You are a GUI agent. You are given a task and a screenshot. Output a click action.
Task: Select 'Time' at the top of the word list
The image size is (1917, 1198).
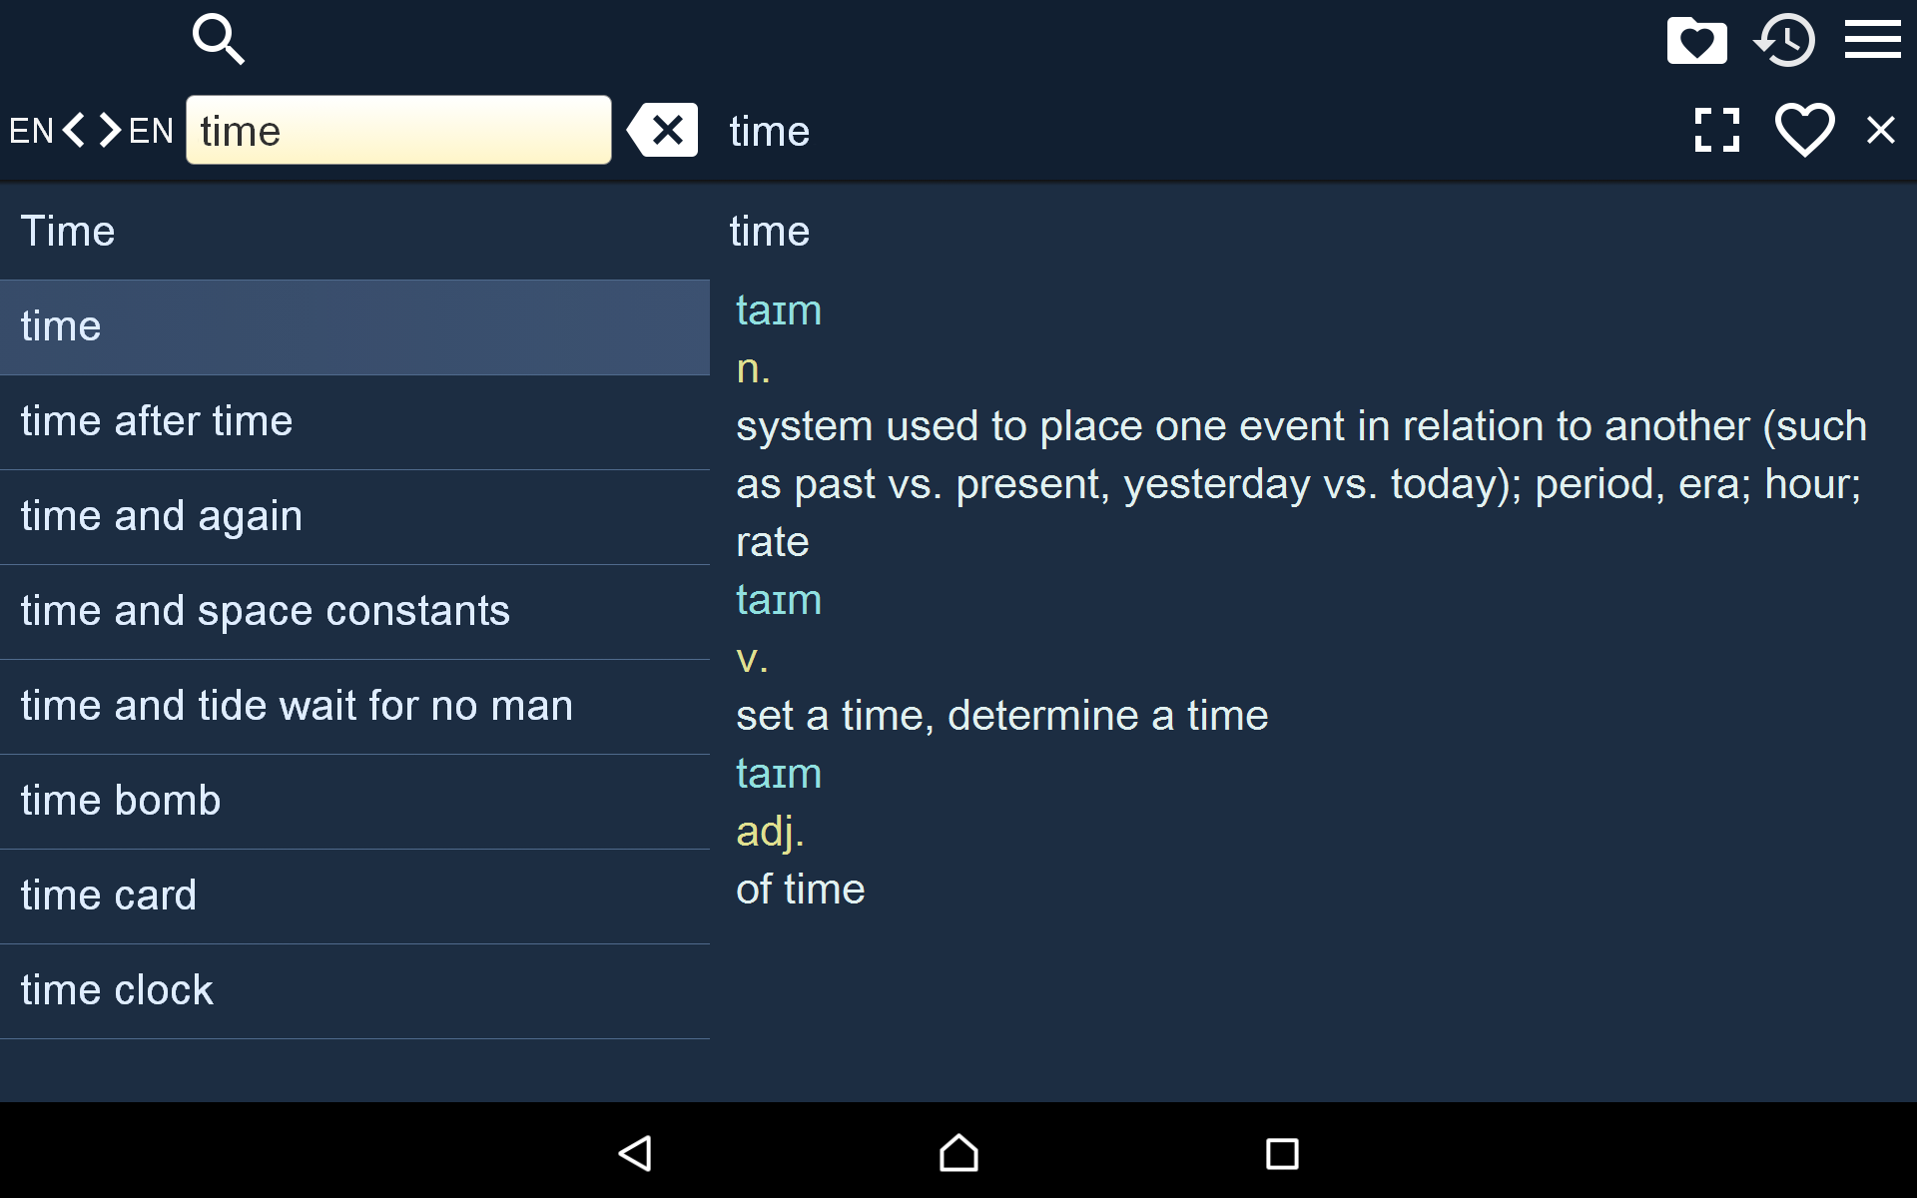tap(67, 231)
